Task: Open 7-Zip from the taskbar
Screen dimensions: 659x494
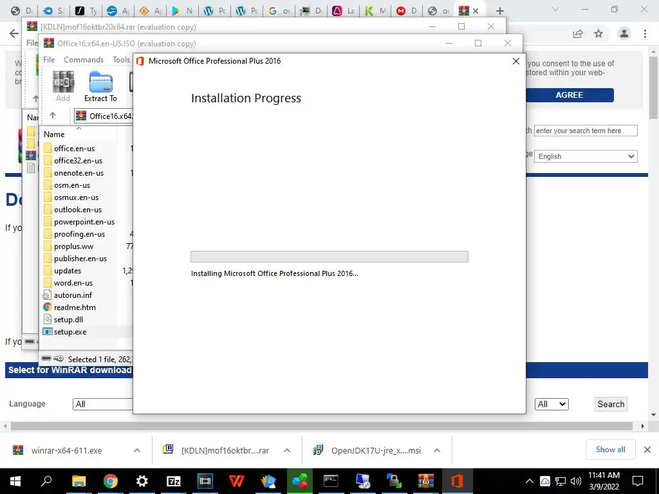Action: (174, 481)
